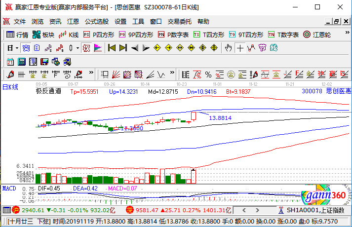Click the yellow diamond four-way compress icon
The width and height of the screenshot is (352, 227).
click(203, 48)
